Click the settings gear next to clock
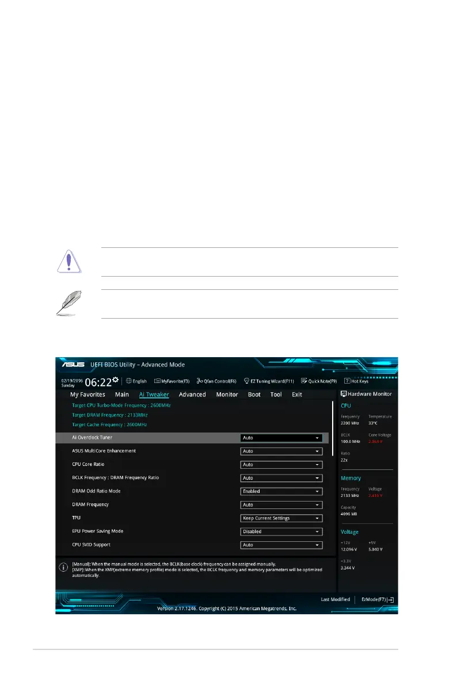Viewport: 457px width, 685px height. tap(116, 380)
